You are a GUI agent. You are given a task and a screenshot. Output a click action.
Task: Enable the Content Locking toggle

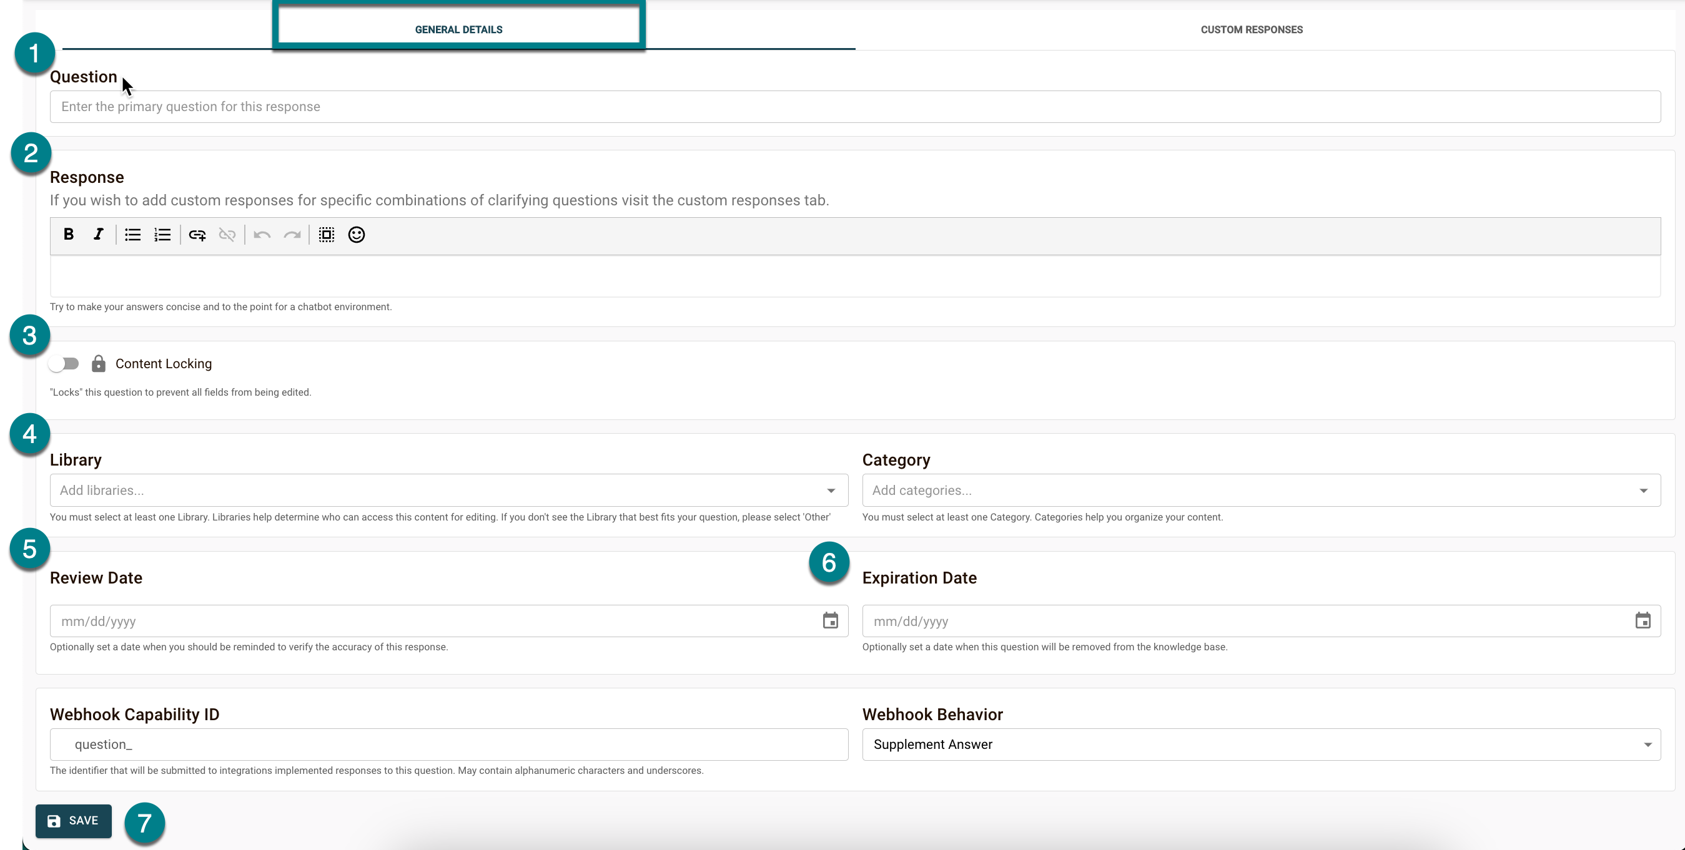tap(64, 364)
